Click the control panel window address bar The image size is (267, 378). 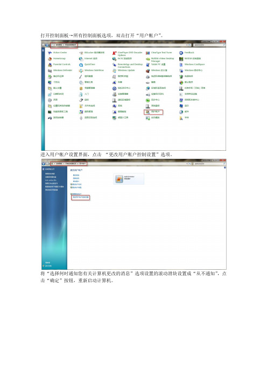120,45
